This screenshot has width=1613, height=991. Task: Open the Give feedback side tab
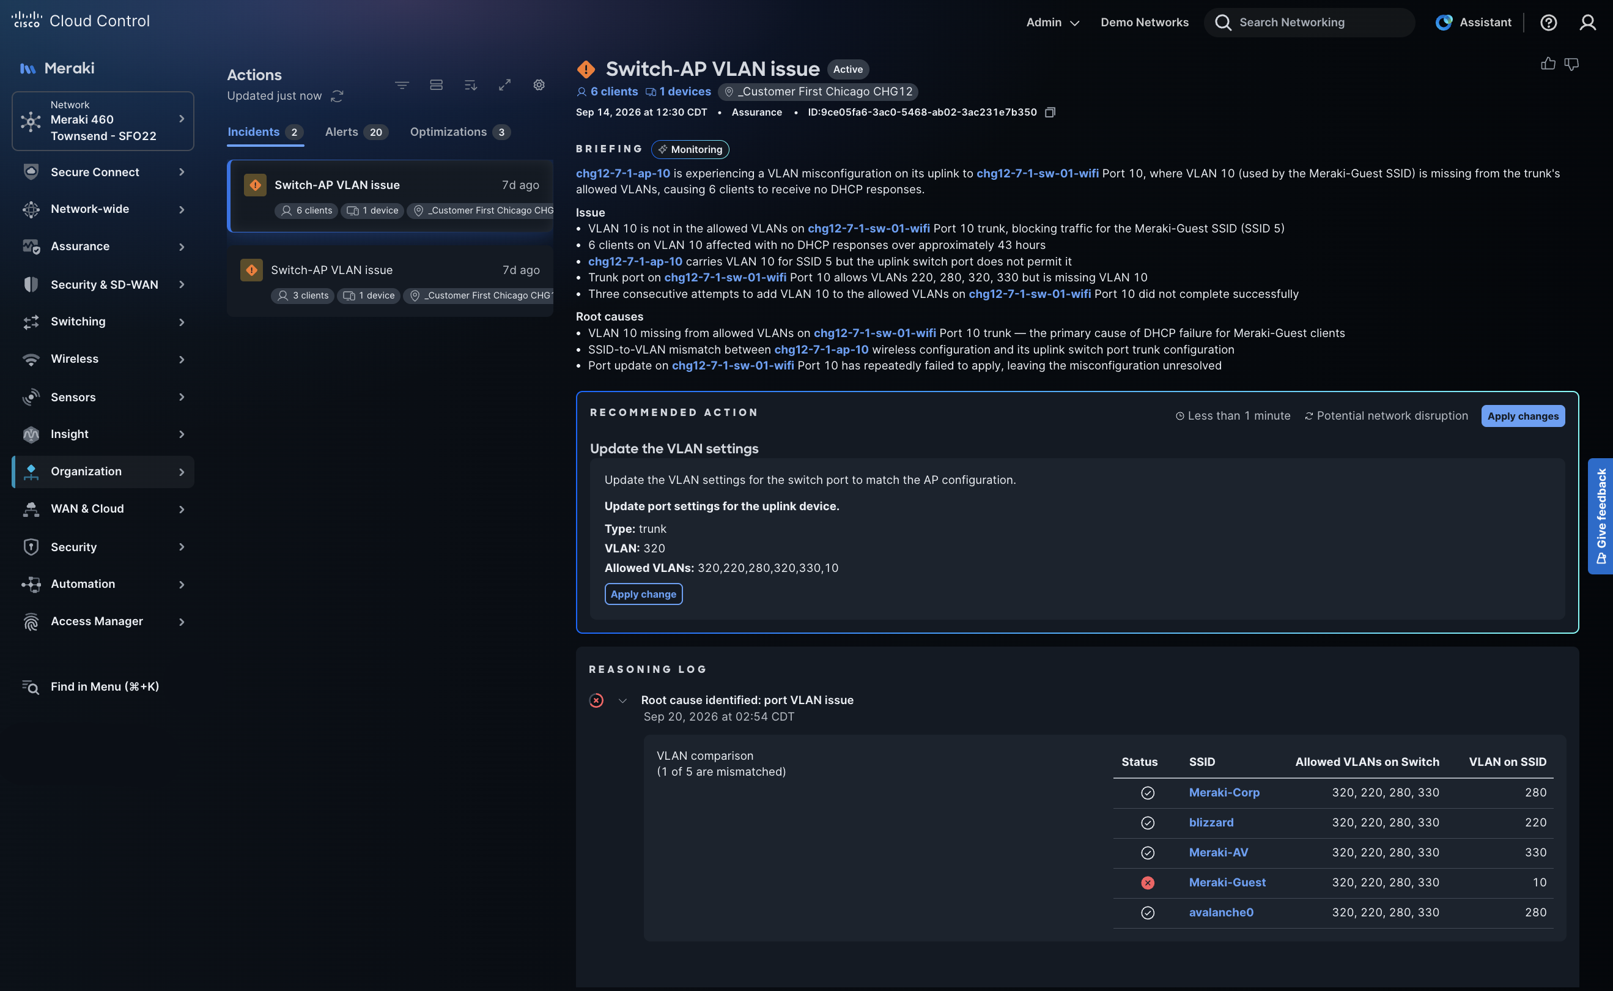(x=1601, y=516)
